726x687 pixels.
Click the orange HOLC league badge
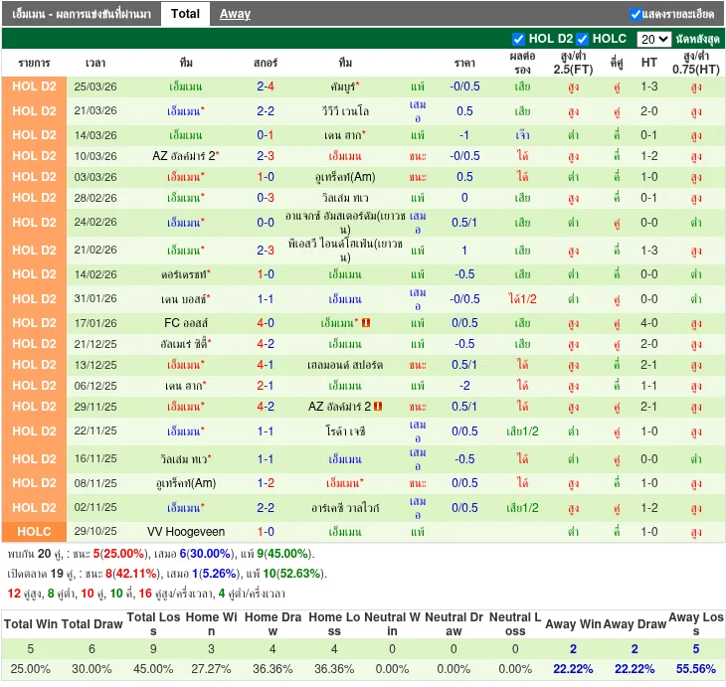coord(35,532)
